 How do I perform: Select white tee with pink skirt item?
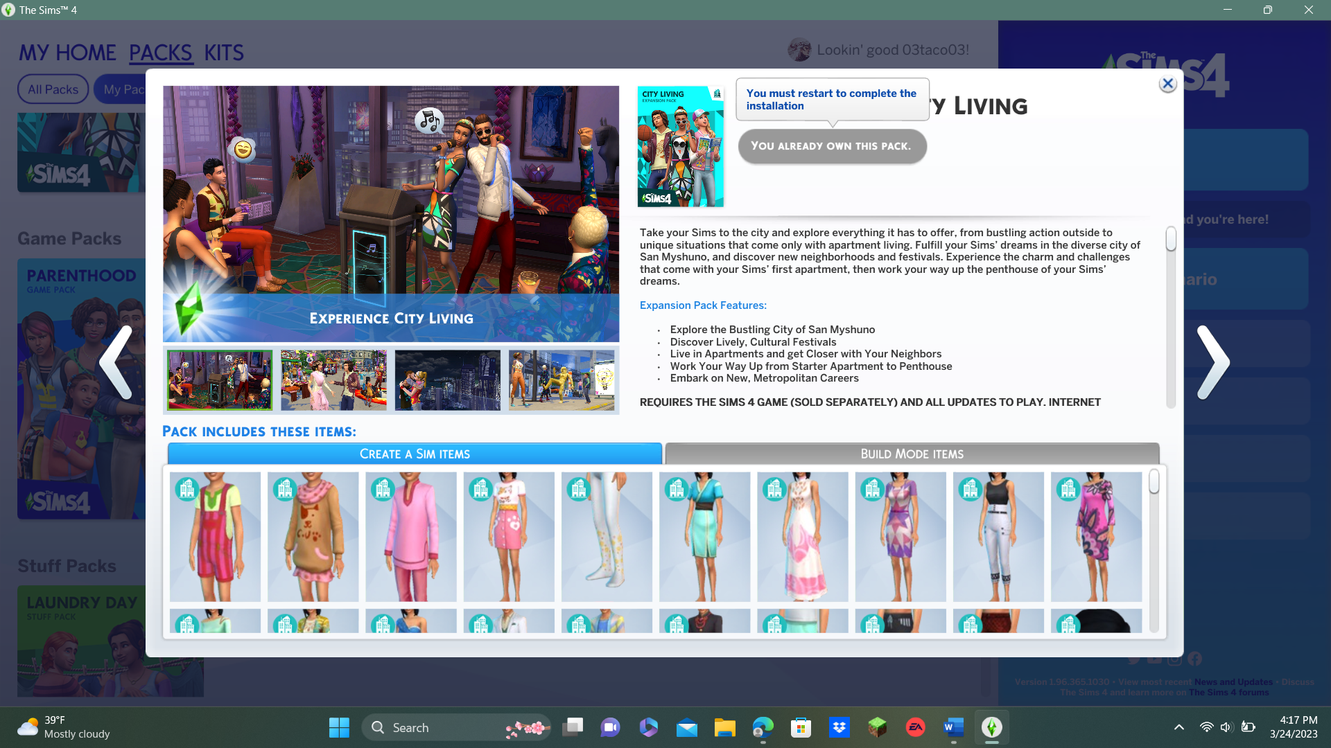point(509,537)
